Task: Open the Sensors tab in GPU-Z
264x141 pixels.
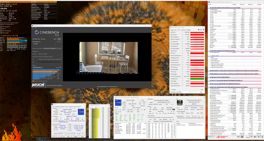Action: click(179, 30)
